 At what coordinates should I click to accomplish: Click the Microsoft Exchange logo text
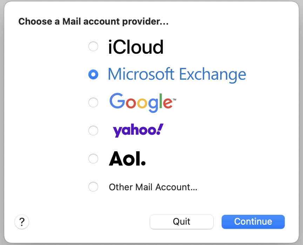point(177,74)
